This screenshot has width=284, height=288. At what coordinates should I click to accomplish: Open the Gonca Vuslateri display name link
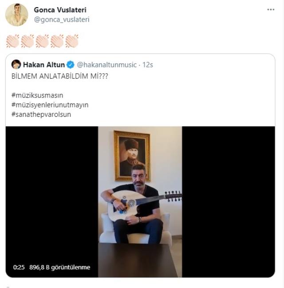pos(61,10)
